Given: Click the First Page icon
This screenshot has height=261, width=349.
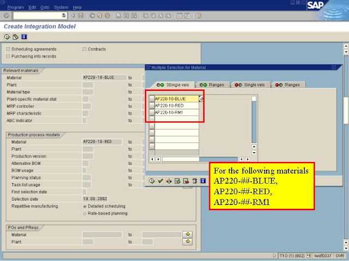Looking at the screenshot, I should point(146,16).
